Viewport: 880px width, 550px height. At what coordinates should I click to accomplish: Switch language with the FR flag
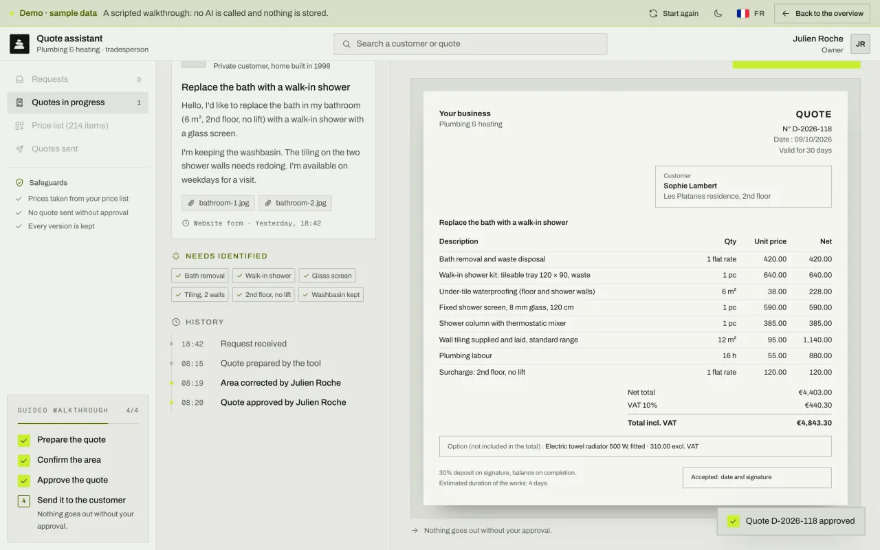point(742,13)
